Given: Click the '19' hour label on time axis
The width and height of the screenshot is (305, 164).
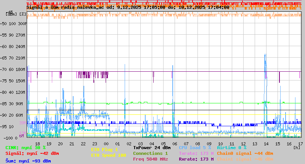Looking at the screenshot, I should pyautogui.click(x=49, y=144).
